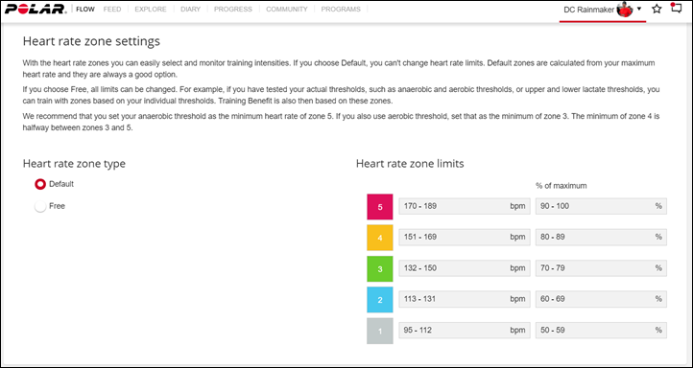The image size is (693, 368).
Task: Open the Diary tab
Action: click(x=190, y=9)
